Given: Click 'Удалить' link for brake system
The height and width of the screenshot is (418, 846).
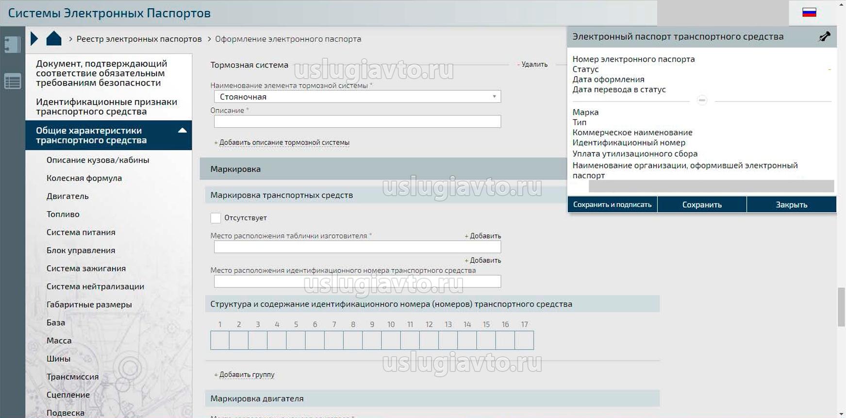Looking at the screenshot, I should (x=534, y=65).
